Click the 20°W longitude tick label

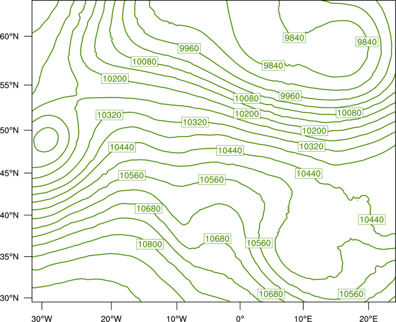point(111,319)
